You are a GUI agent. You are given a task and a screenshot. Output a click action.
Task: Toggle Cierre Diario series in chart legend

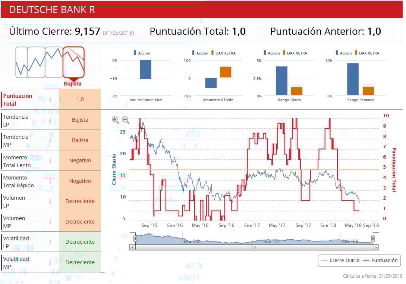click(x=340, y=260)
